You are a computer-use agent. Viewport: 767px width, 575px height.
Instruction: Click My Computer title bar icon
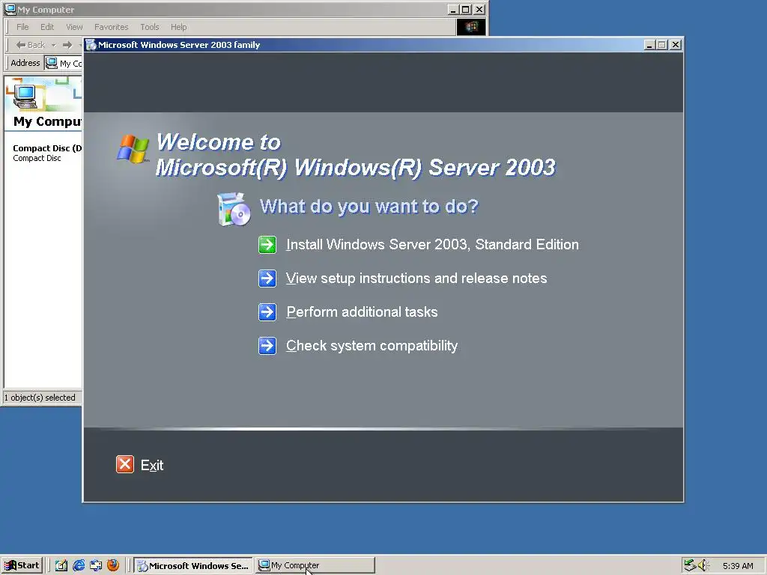pos(10,9)
